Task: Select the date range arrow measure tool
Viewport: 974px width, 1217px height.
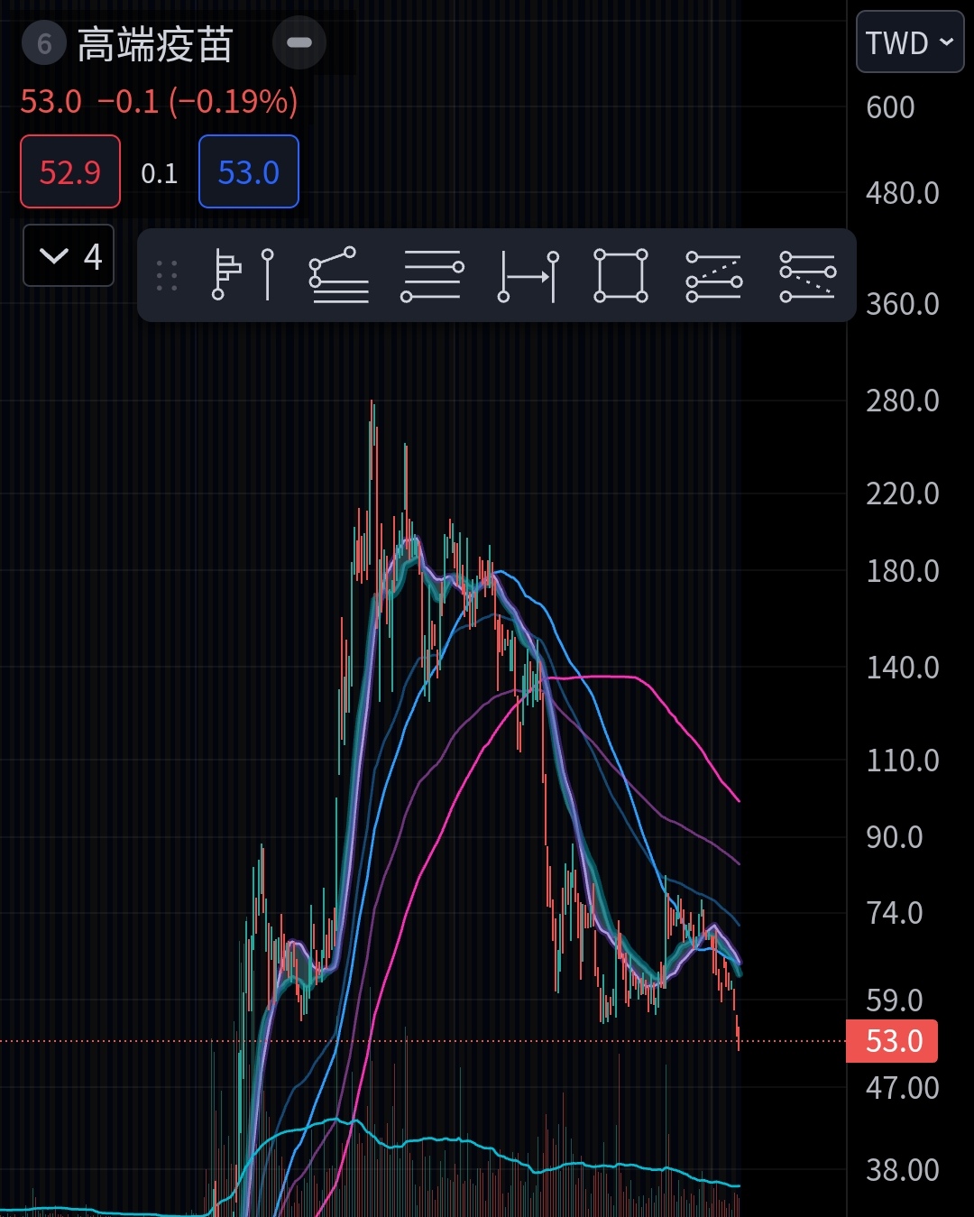Action: point(528,275)
